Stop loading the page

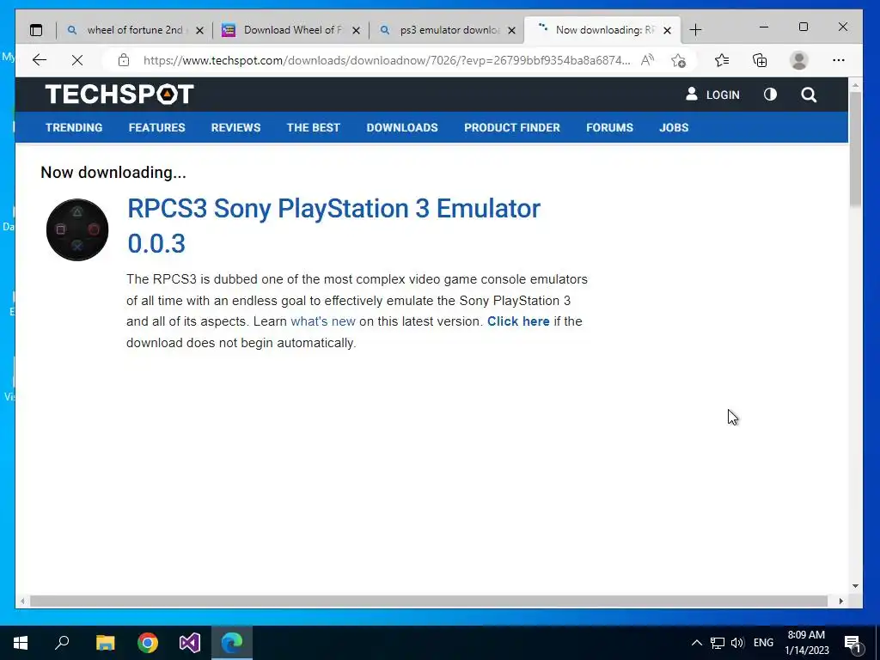(x=77, y=60)
